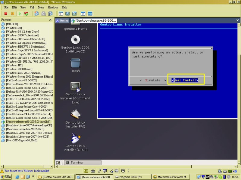Open the Team menu
This screenshot has width=241, height=180.
click(x=41, y=7)
